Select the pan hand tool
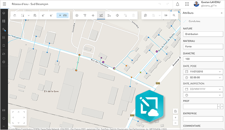The image size is (225, 130). (15, 15)
